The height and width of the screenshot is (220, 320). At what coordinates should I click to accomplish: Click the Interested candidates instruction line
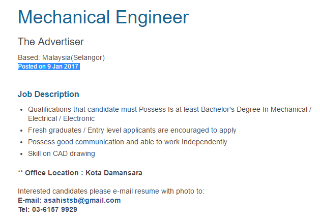[x=111, y=191]
